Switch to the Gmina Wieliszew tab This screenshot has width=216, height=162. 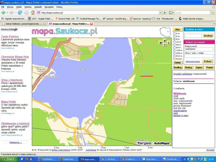pos(24,24)
